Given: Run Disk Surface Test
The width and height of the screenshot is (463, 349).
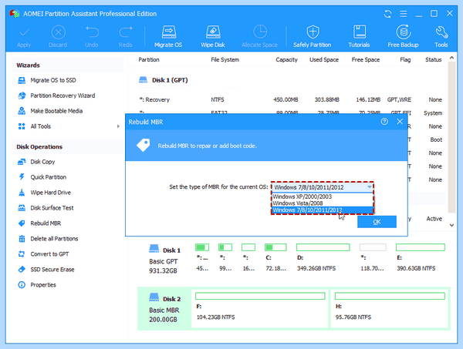Looking at the screenshot, I should pyautogui.click(x=52, y=208).
